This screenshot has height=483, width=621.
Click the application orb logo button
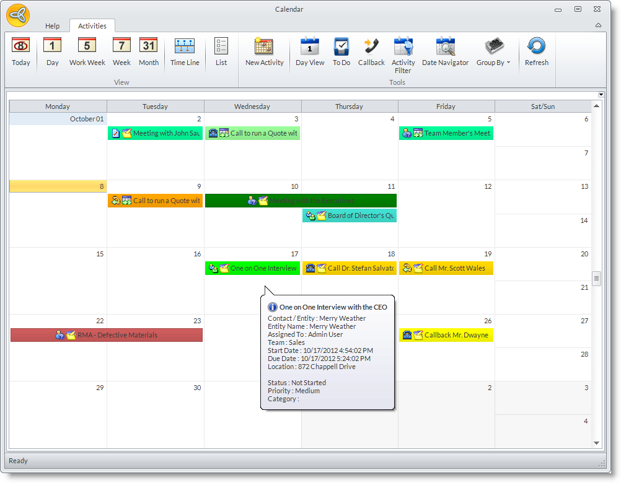click(18, 15)
